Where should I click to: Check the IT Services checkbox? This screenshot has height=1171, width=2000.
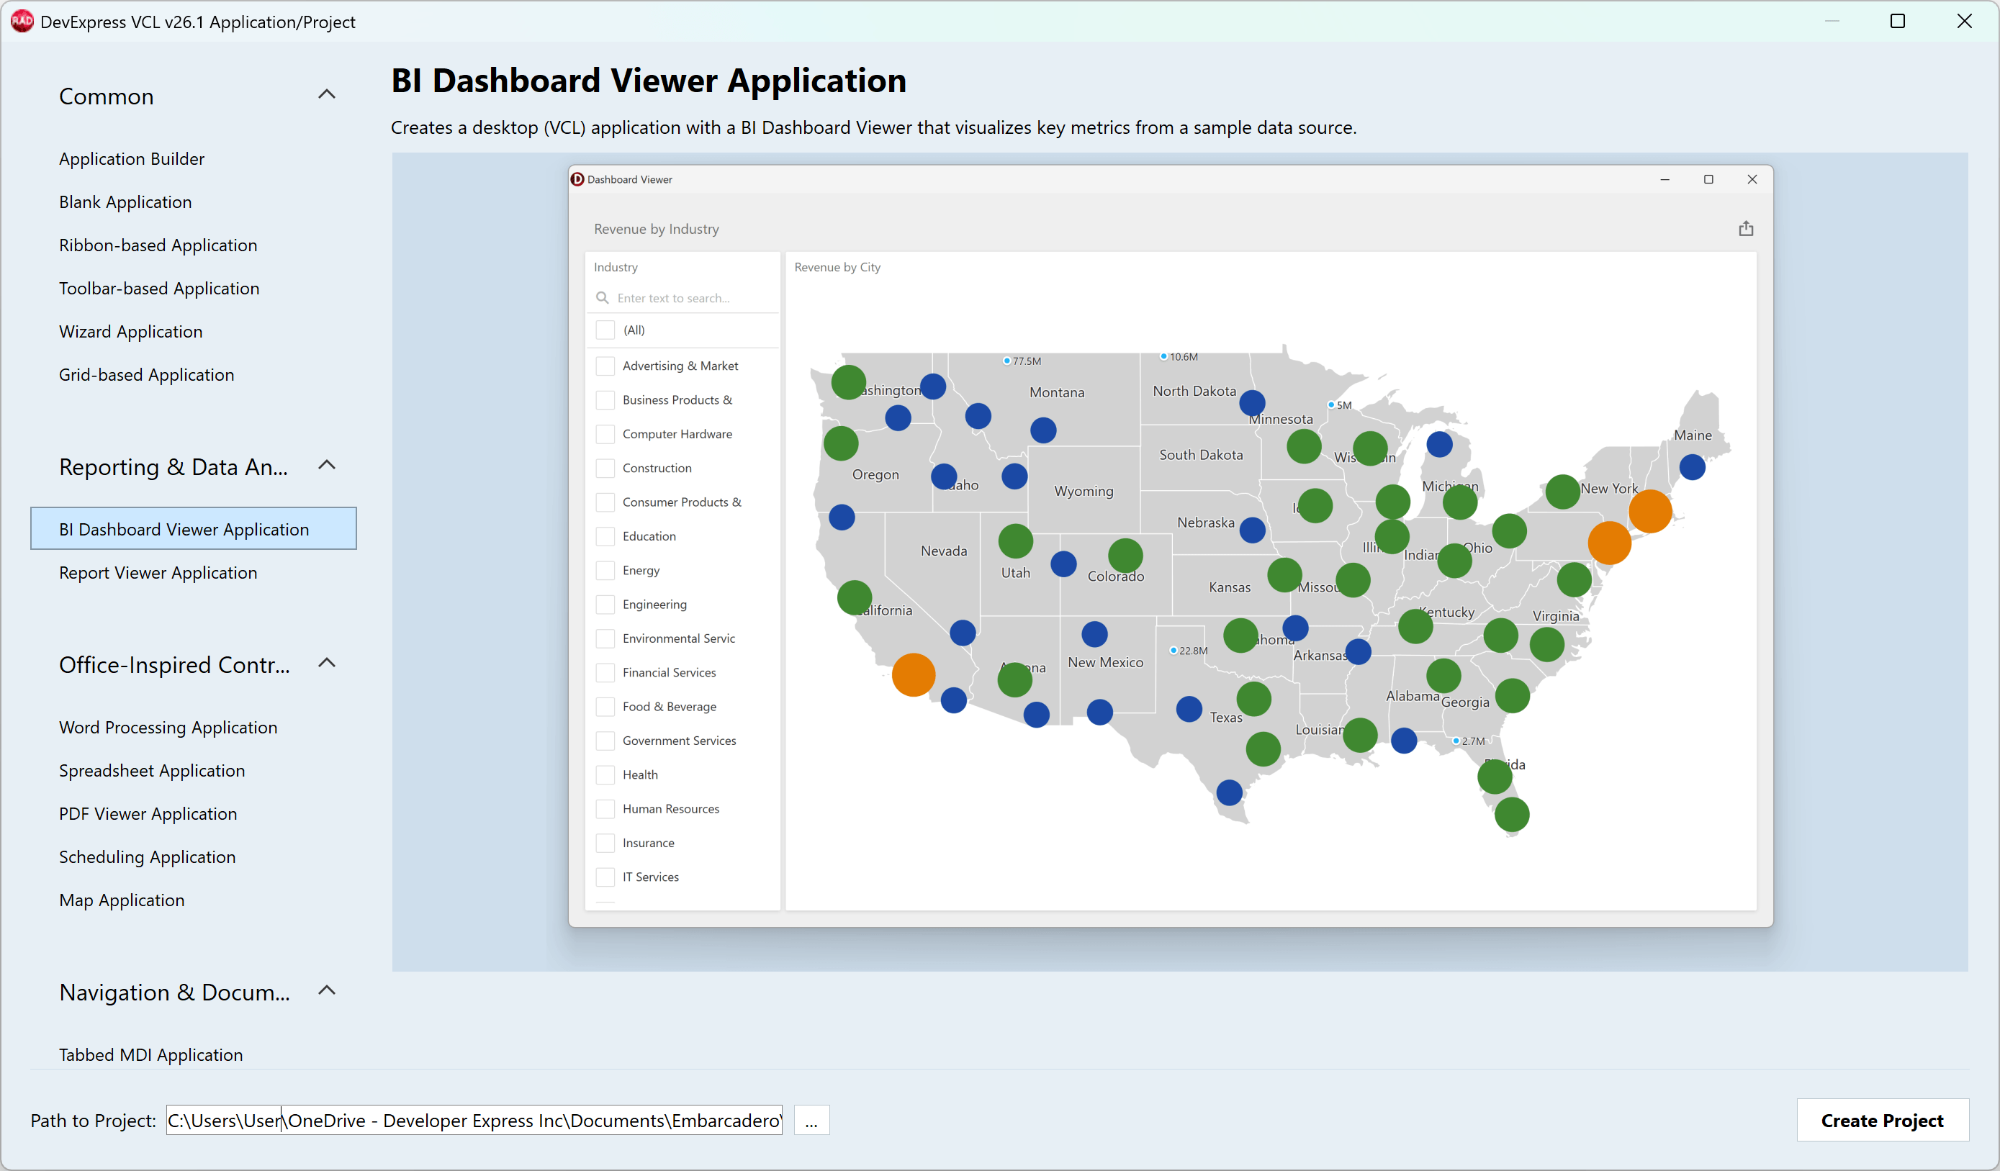[605, 877]
